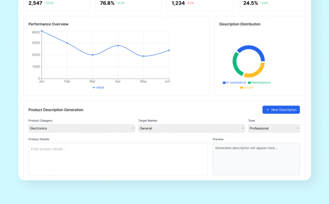The width and height of the screenshot is (329, 204).
Task: Click the E-commerce legend label
Action: point(236,83)
